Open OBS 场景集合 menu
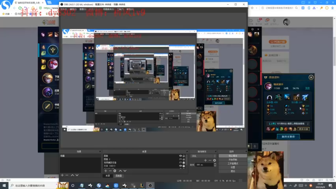Screen dimensions: 336x189 pos(108,9)
